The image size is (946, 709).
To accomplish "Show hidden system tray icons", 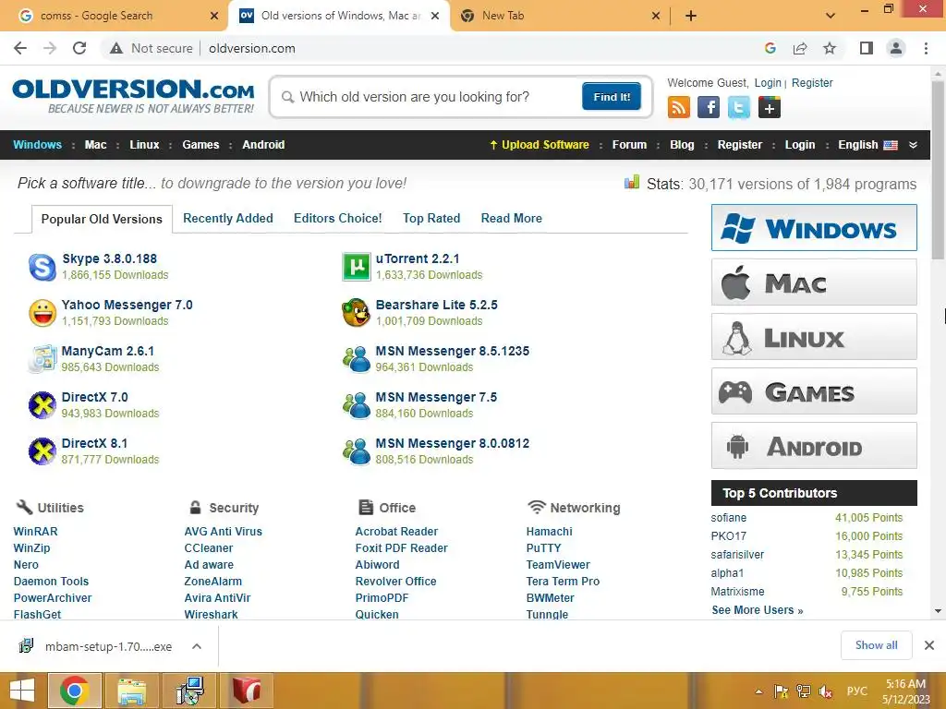I will 759,691.
